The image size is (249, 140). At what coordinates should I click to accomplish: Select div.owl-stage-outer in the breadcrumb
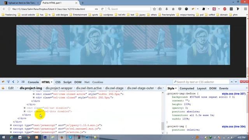(140, 88)
